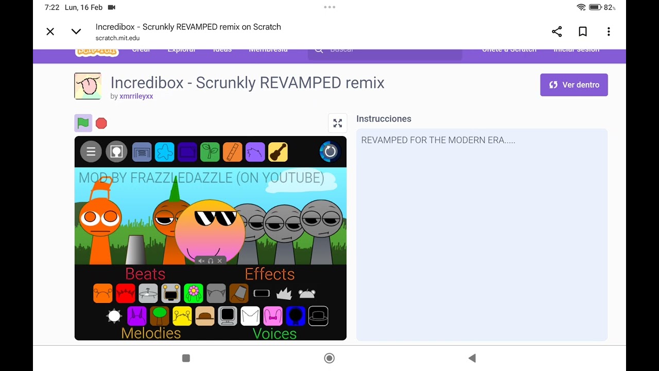Image resolution: width=659 pixels, height=371 pixels.
Task: Start project with green flag
Action: coord(83,123)
